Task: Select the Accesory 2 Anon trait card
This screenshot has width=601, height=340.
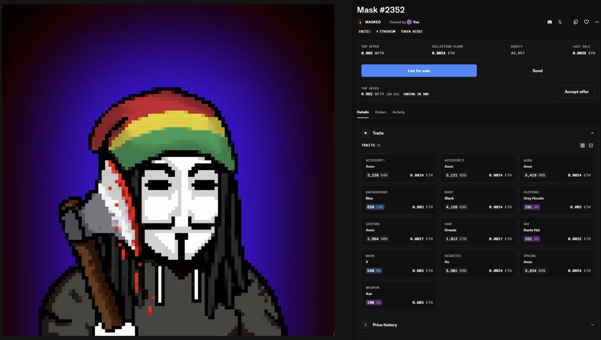Action: (478, 168)
